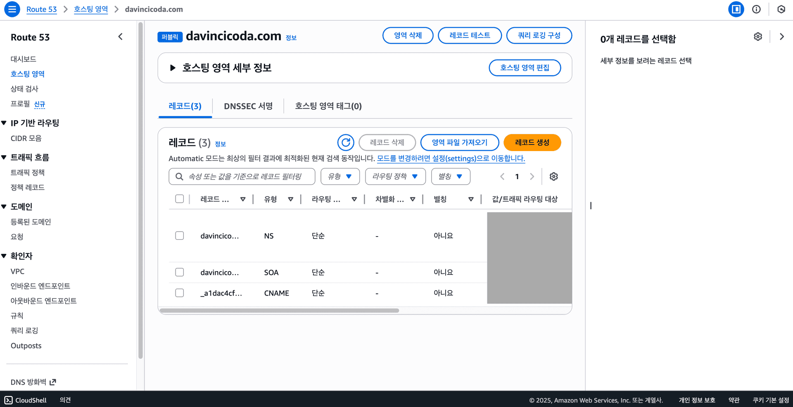Screen dimensions: 793x407
Task: Select the SOA record checkbox
Action: point(180,272)
